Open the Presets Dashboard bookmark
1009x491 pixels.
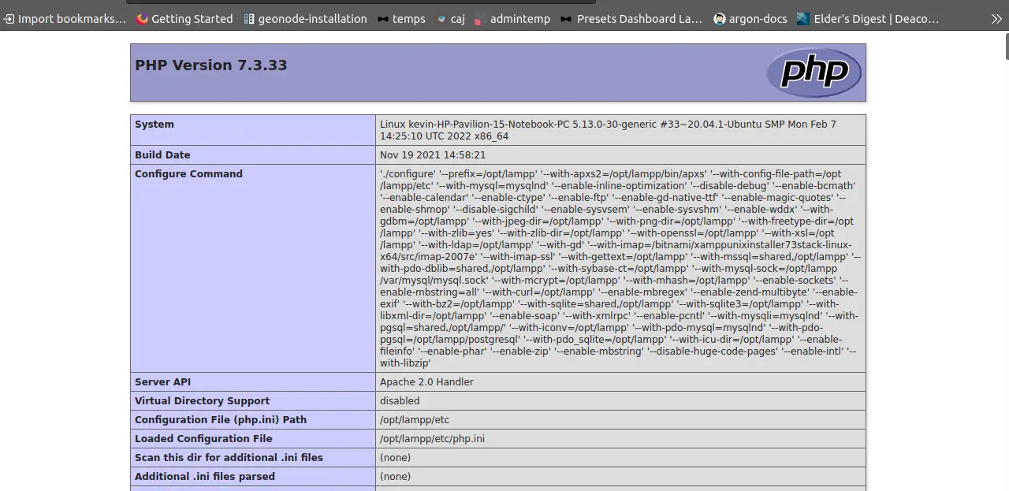coord(631,19)
